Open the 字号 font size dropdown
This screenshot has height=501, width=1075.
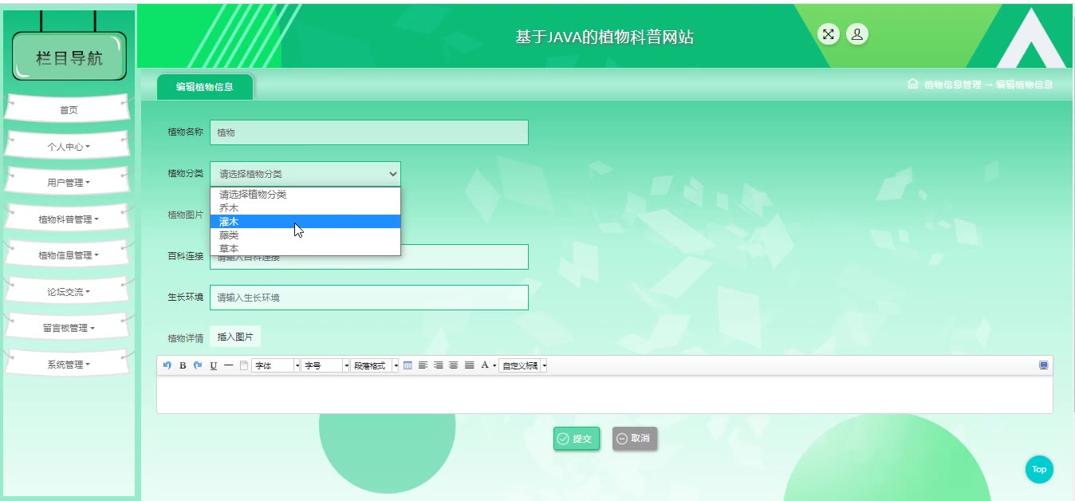tap(325, 365)
